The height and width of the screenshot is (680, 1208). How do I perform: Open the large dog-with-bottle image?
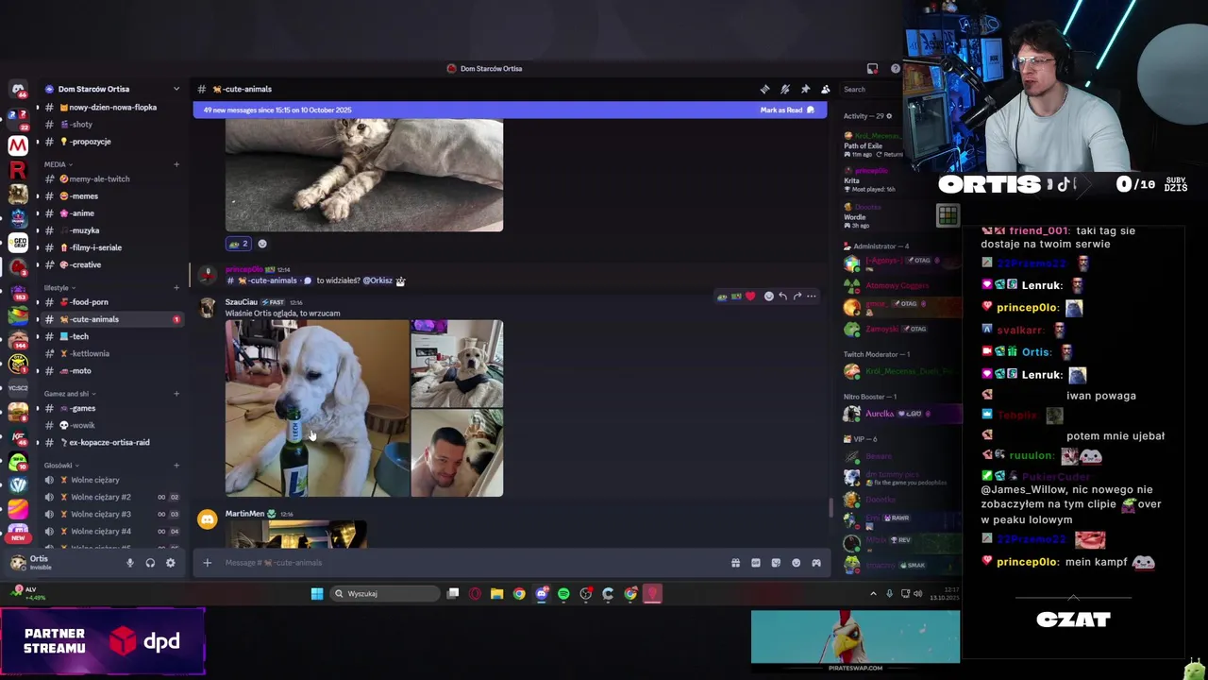pos(317,408)
